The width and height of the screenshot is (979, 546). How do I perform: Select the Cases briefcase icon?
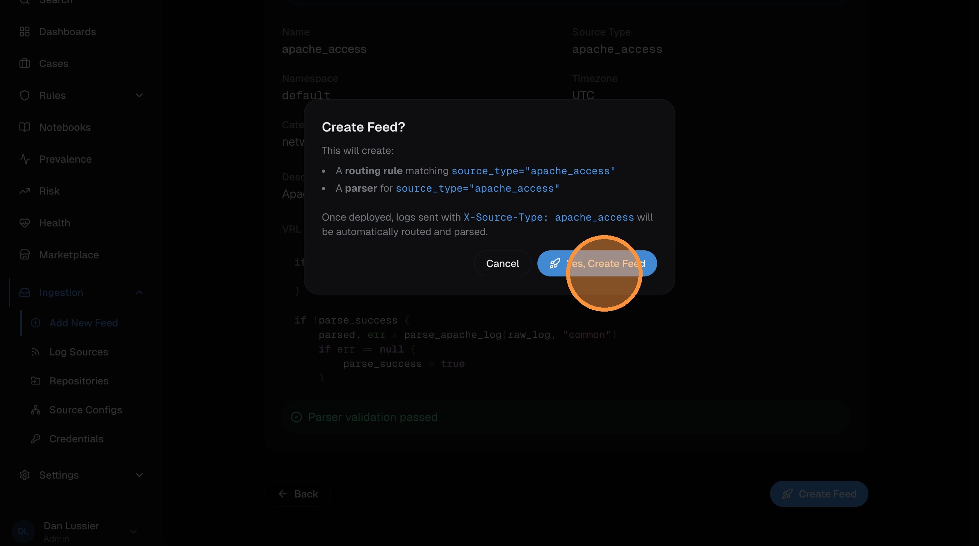pos(25,63)
